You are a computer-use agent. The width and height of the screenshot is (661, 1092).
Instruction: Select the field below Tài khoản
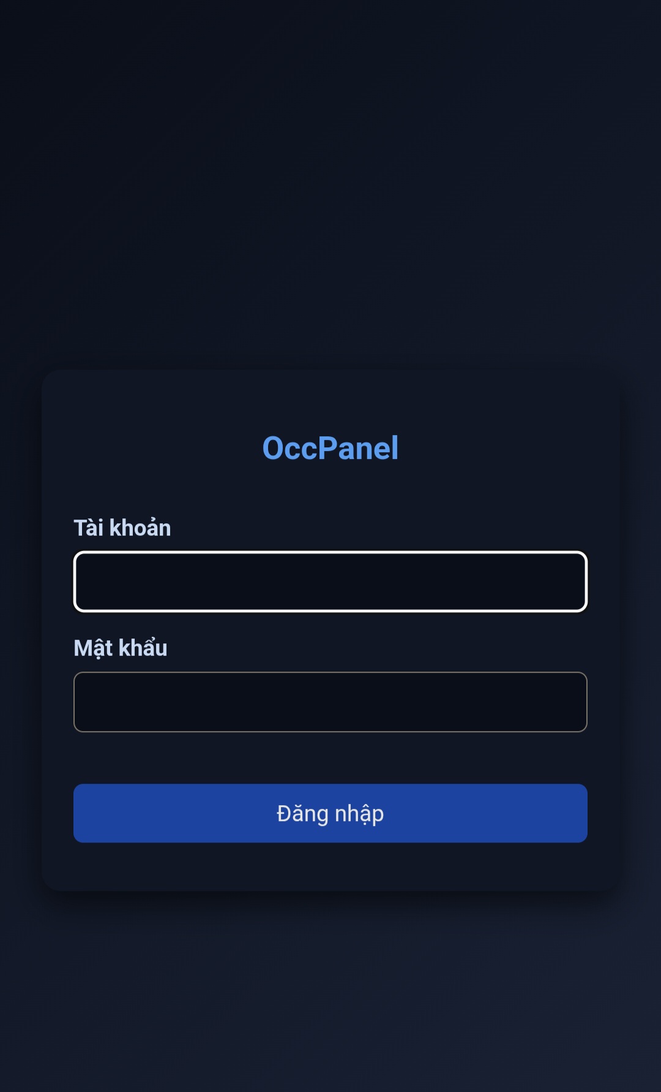(x=330, y=582)
